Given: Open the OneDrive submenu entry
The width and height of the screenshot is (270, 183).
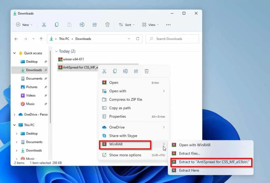Looking at the screenshot, I should tap(134, 127).
